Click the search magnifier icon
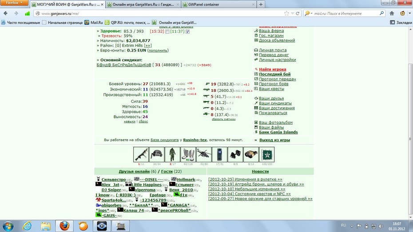This screenshot has width=413, height=232. tap(381, 13)
